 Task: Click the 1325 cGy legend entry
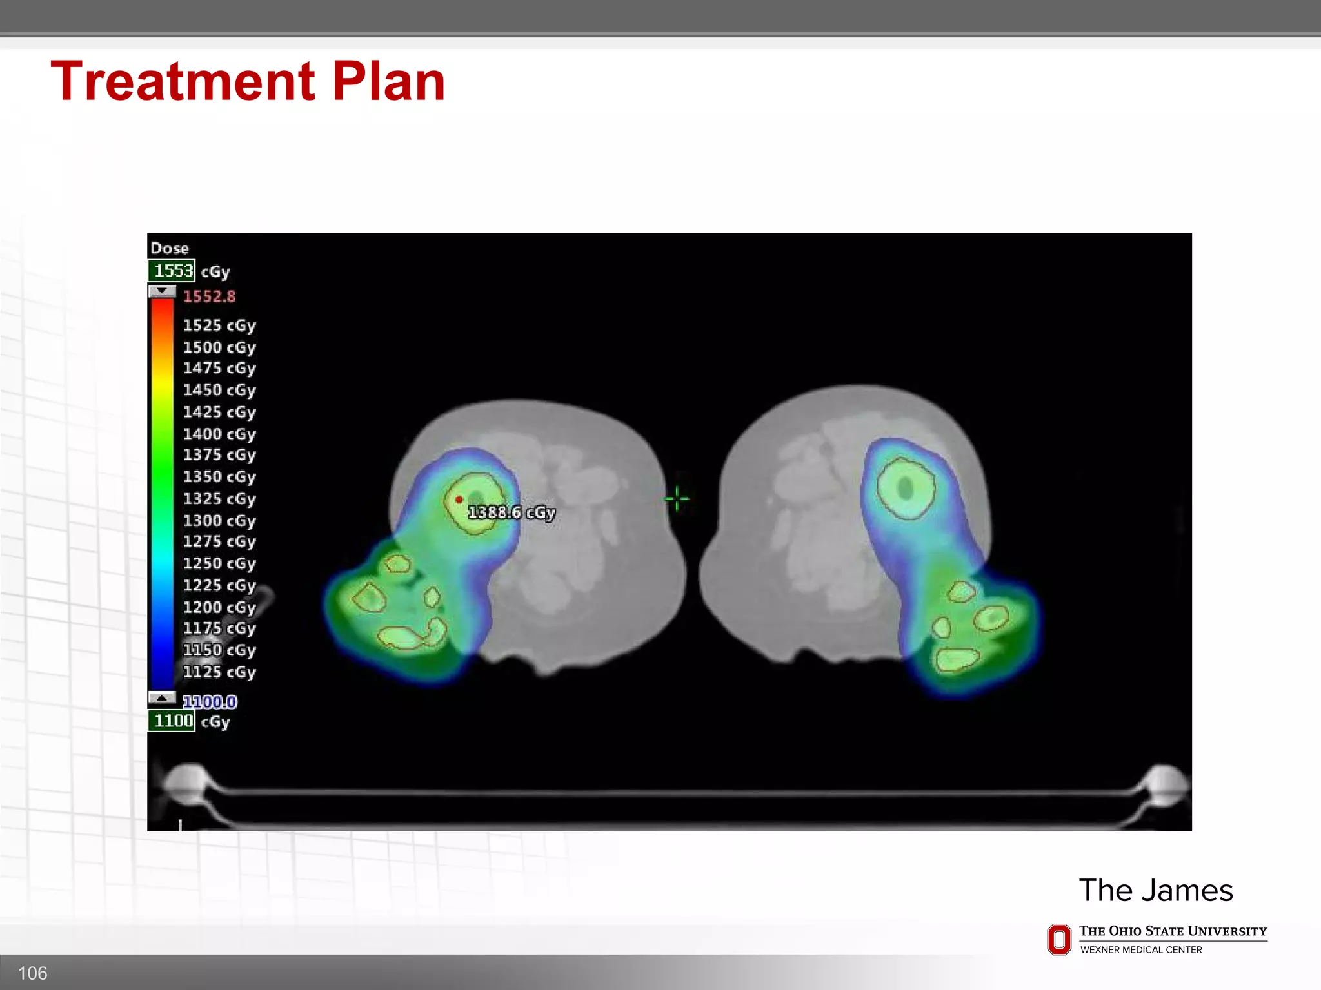click(x=219, y=499)
